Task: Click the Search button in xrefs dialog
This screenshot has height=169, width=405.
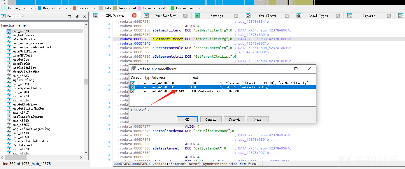Action: coord(234,119)
